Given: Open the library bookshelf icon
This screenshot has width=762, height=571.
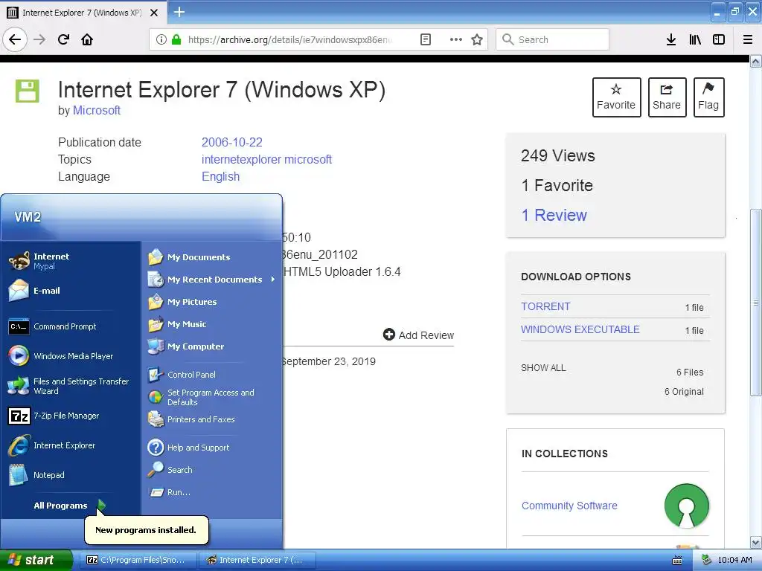Looking at the screenshot, I should [695, 39].
